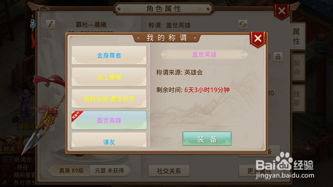Screen dimensions: 333x187
Task: Click the pencil edit name icon
Action: click(x=50, y=25)
